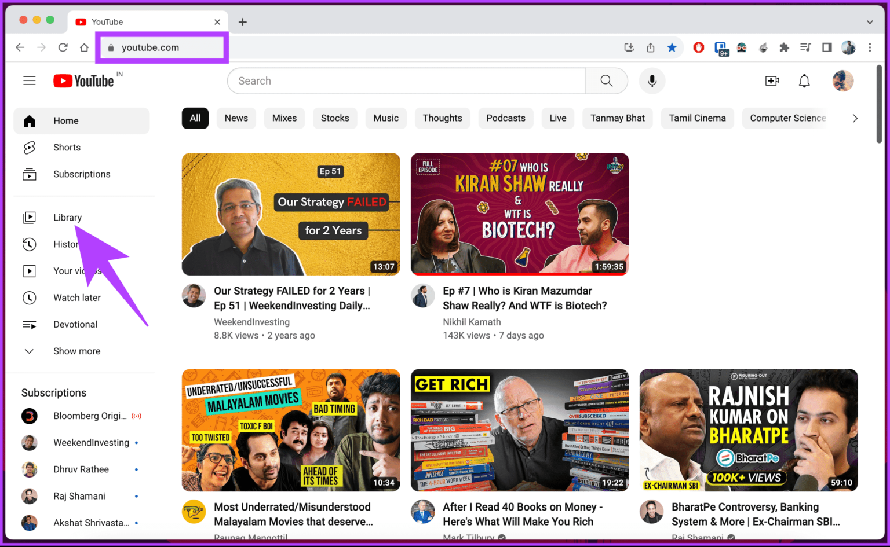This screenshot has width=890, height=547.
Task: Open the Create video icon
Action: 772,81
